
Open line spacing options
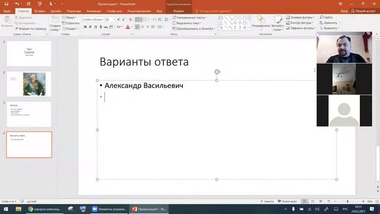tap(167, 20)
